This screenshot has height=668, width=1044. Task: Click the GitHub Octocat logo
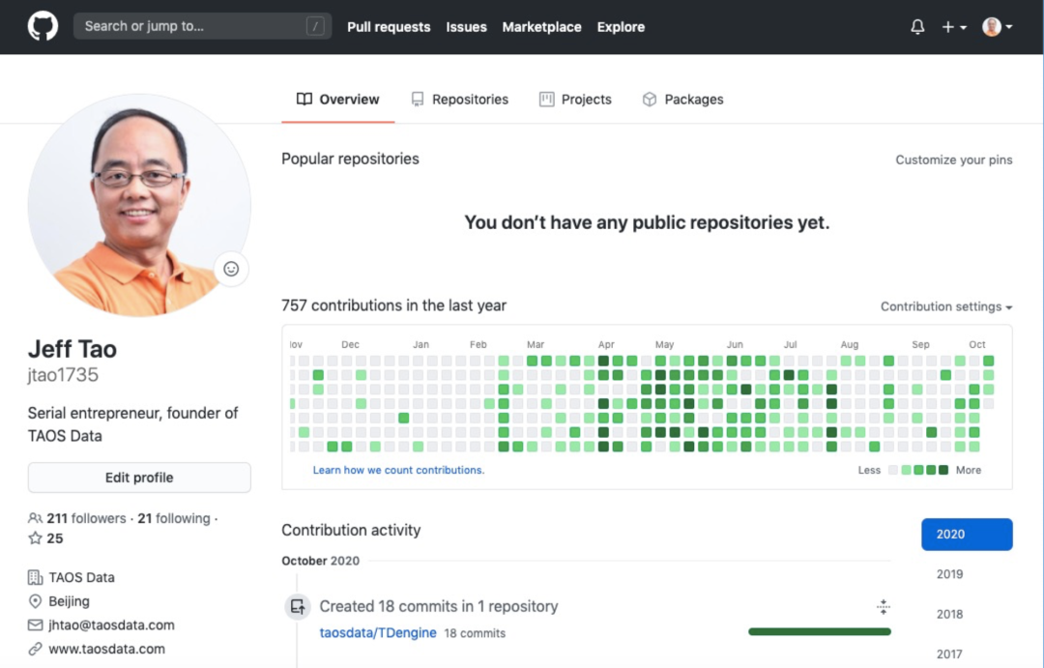point(43,26)
